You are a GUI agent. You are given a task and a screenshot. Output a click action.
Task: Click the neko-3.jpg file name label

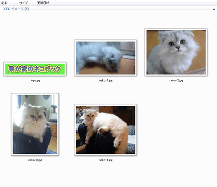35,160
